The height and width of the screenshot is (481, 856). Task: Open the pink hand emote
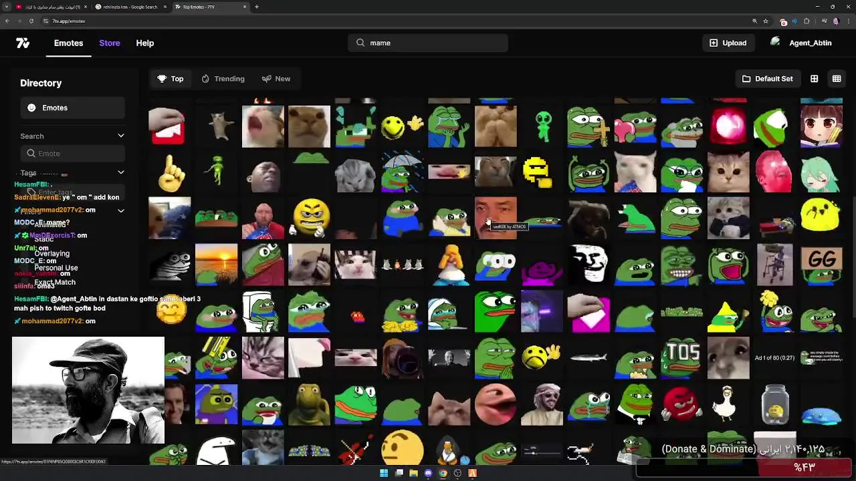[588, 311]
